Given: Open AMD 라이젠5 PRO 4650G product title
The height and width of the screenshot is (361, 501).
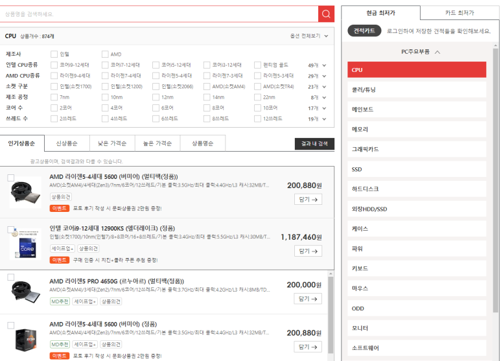Looking at the screenshot, I should (x=117, y=281).
